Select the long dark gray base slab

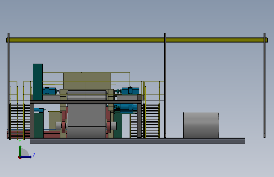tap(137, 141)
